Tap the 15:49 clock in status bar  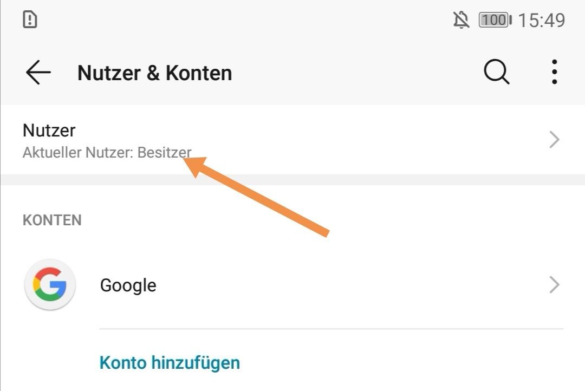[541, 20]
